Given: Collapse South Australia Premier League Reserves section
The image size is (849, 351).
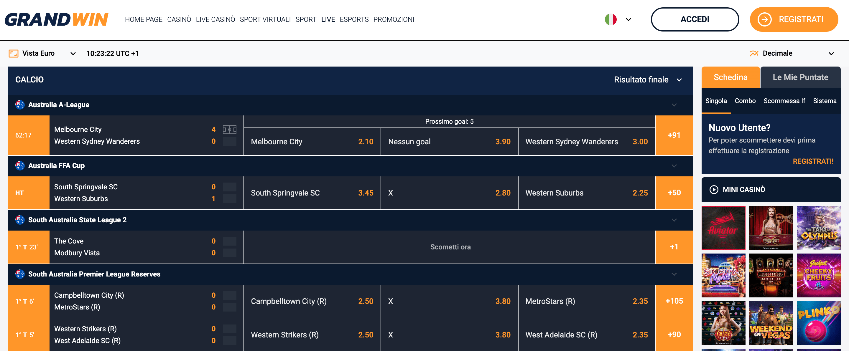Looking at the screenshot, I should click(x=674, y=274).
